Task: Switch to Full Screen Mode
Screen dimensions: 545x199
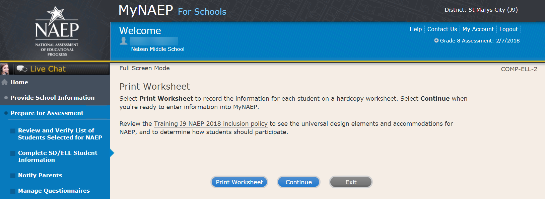Action: (x=144, y=68)
